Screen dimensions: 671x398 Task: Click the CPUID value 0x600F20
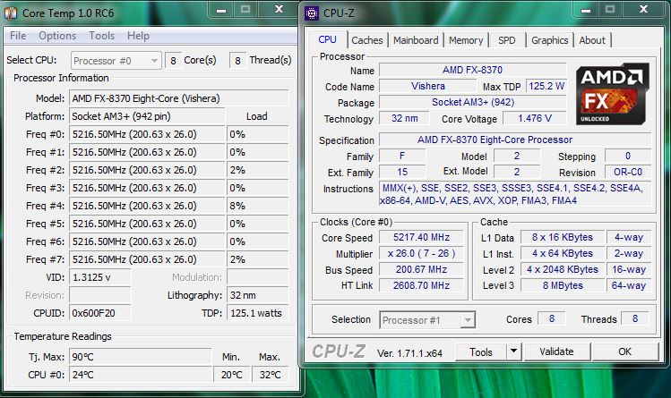(99, 313)
